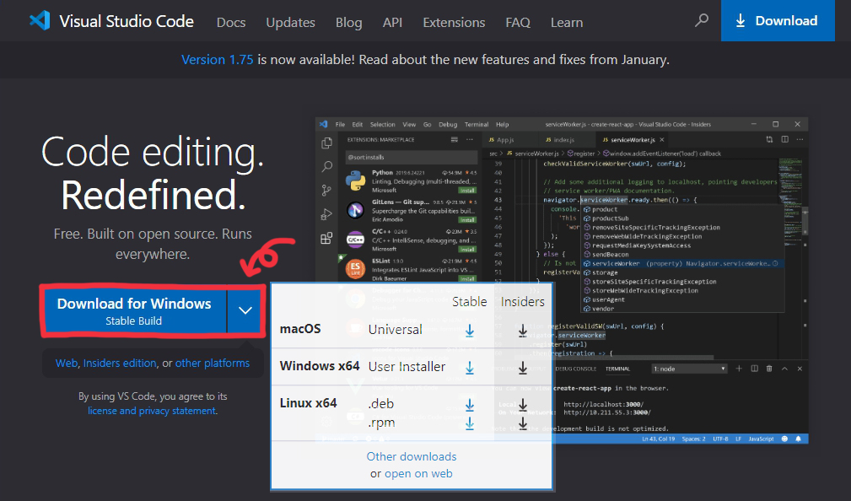Select serviceWorker suggestion in autocomplete list
Image resolution: width=851 pixels, height=501 pixels.
tap(683, 263)
